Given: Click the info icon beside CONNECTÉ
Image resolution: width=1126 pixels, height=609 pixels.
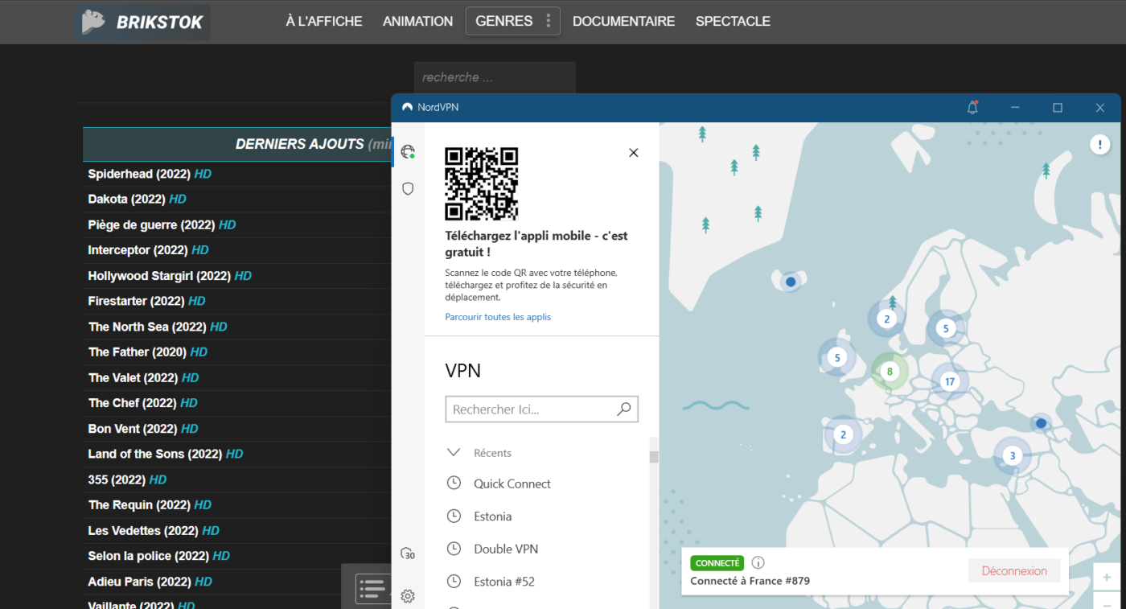Looking at the screenshot, I should click(x=758, y=563).
